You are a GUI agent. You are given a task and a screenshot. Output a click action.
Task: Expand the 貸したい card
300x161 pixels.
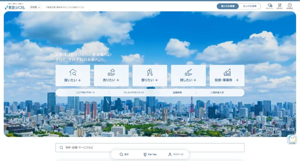coord(188,76)
